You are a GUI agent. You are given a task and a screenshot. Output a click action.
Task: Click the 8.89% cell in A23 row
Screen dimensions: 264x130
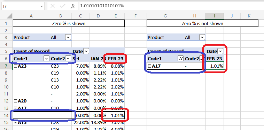click(x=98, y=66)
